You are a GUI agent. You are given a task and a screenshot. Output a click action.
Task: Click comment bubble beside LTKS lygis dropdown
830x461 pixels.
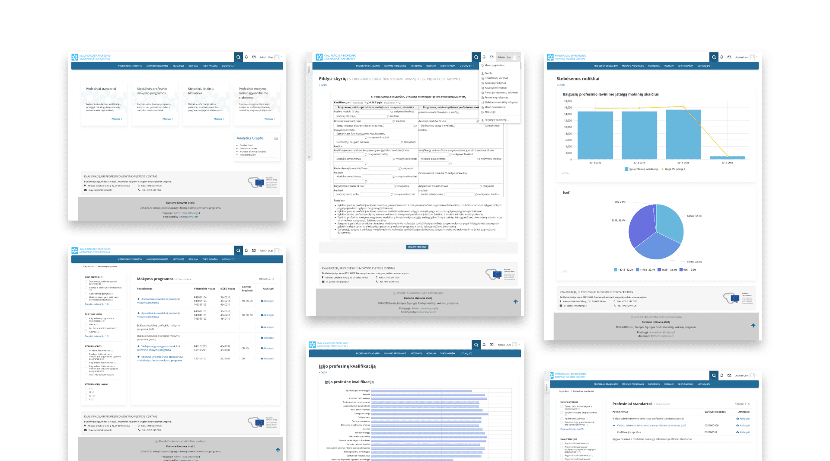click(x=400, y=103)
